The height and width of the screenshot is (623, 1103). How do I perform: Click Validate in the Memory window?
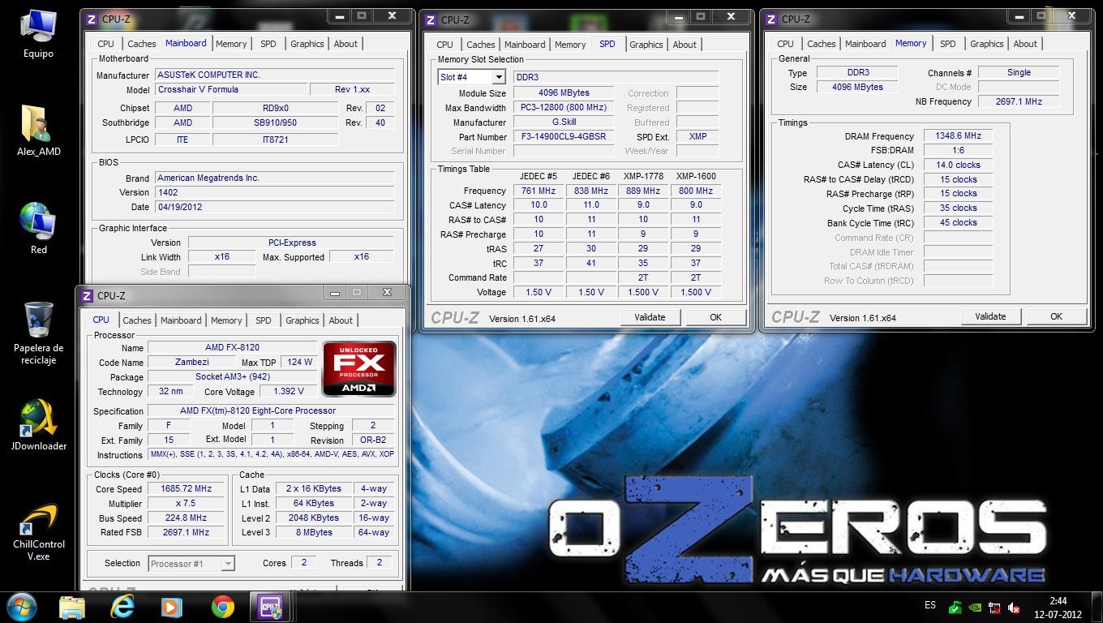[990, 316]
